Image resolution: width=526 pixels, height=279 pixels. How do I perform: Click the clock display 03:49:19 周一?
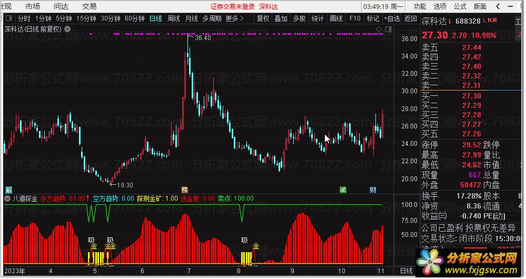[x=383, y=6]
